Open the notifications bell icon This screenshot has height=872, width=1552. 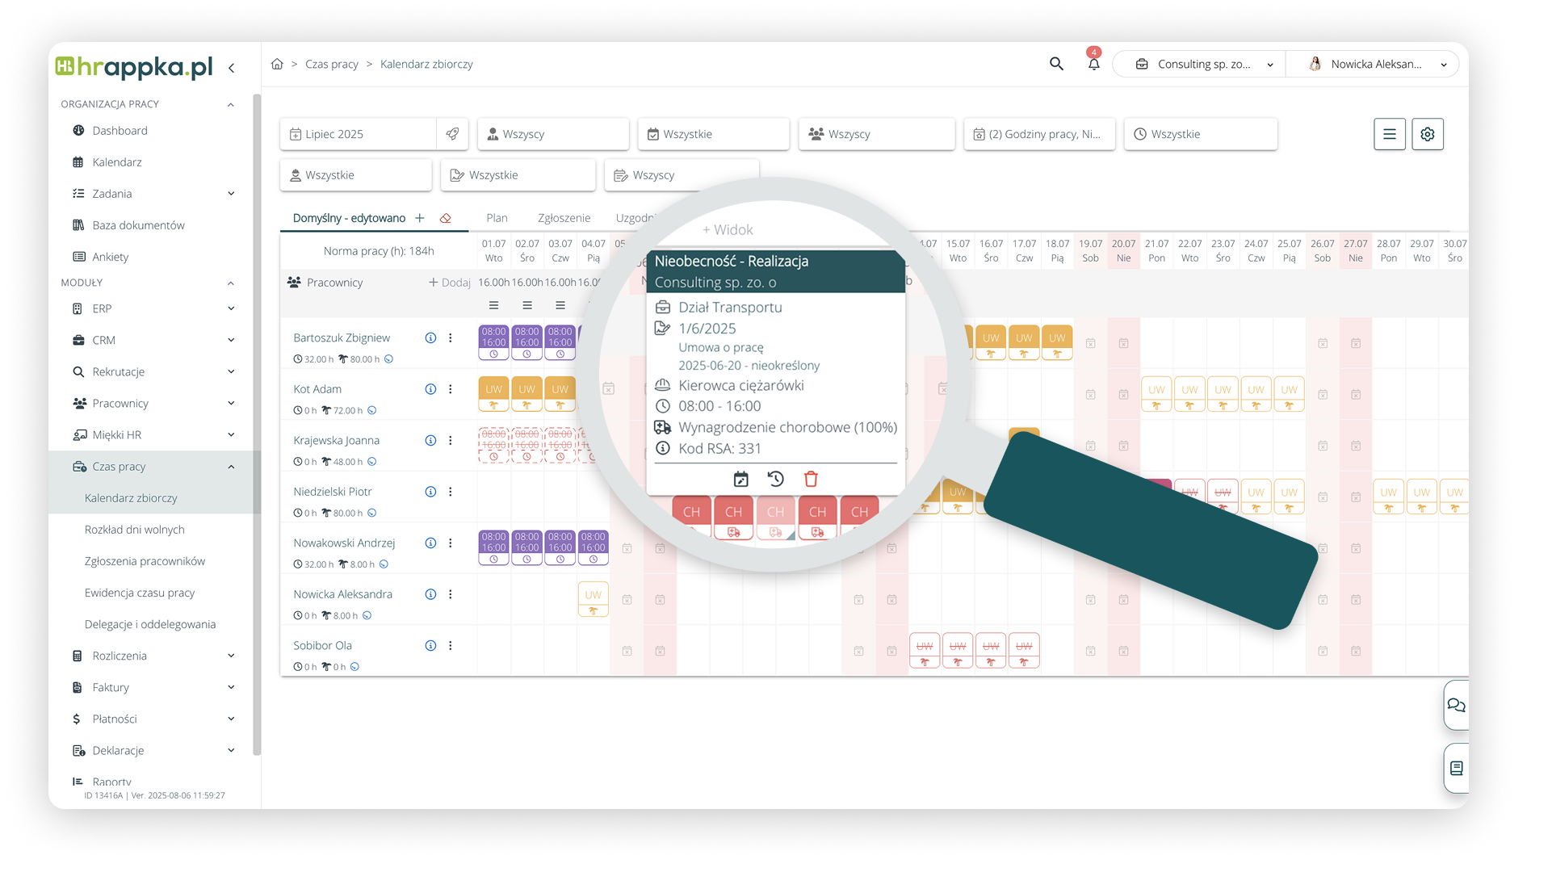coord(1093,64)
